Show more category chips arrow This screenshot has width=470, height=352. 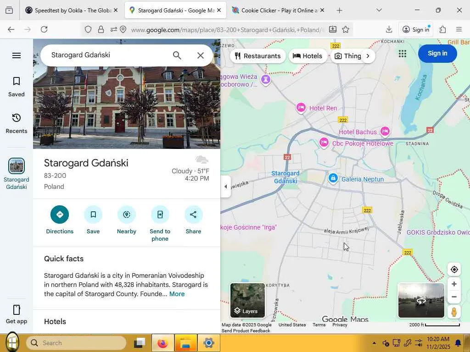coord(368,56)
